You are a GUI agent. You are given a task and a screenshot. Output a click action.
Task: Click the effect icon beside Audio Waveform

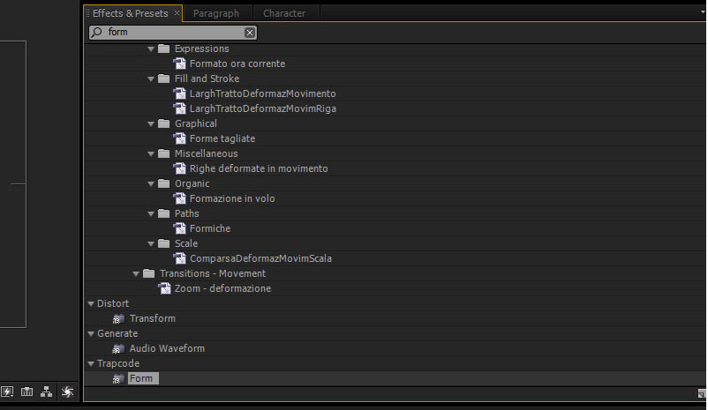(118, 348)
